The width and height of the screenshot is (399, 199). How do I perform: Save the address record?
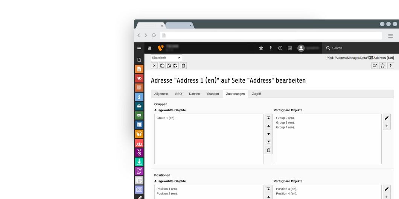click(x=162, y=65)
